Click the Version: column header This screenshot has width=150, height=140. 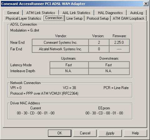pos(98,36)
